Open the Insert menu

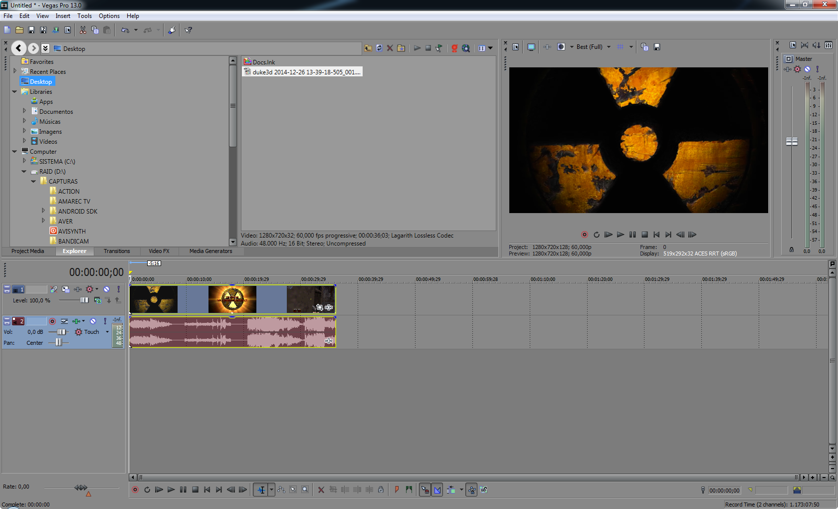point(63,16)
